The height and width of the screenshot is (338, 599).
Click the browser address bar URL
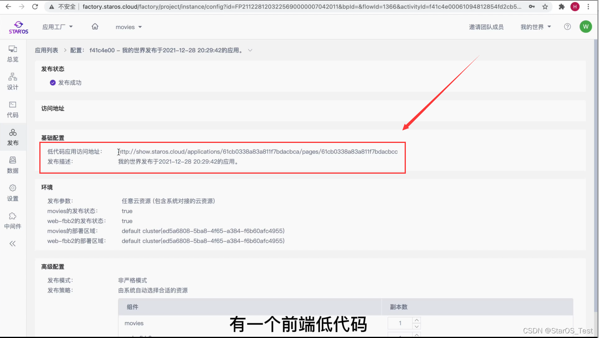(x=302, y=7)
